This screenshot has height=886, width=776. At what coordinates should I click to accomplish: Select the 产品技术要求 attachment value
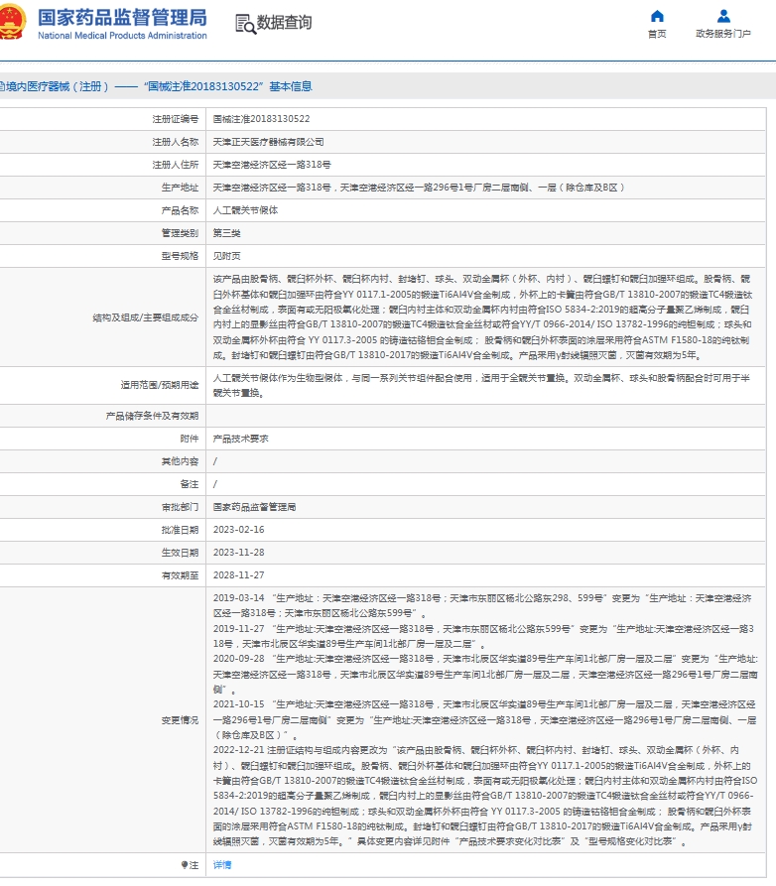click(x=241, y=439)
